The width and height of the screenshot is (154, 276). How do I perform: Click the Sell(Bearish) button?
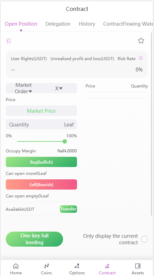coord(41,184)
